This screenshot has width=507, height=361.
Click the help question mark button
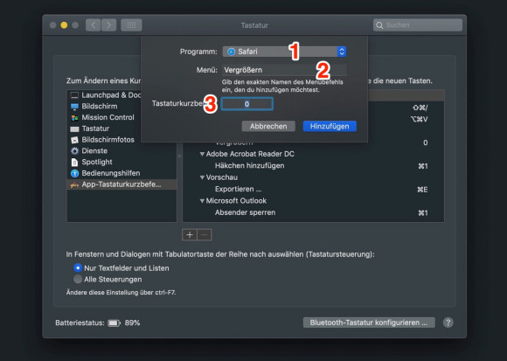pos(448,323)
